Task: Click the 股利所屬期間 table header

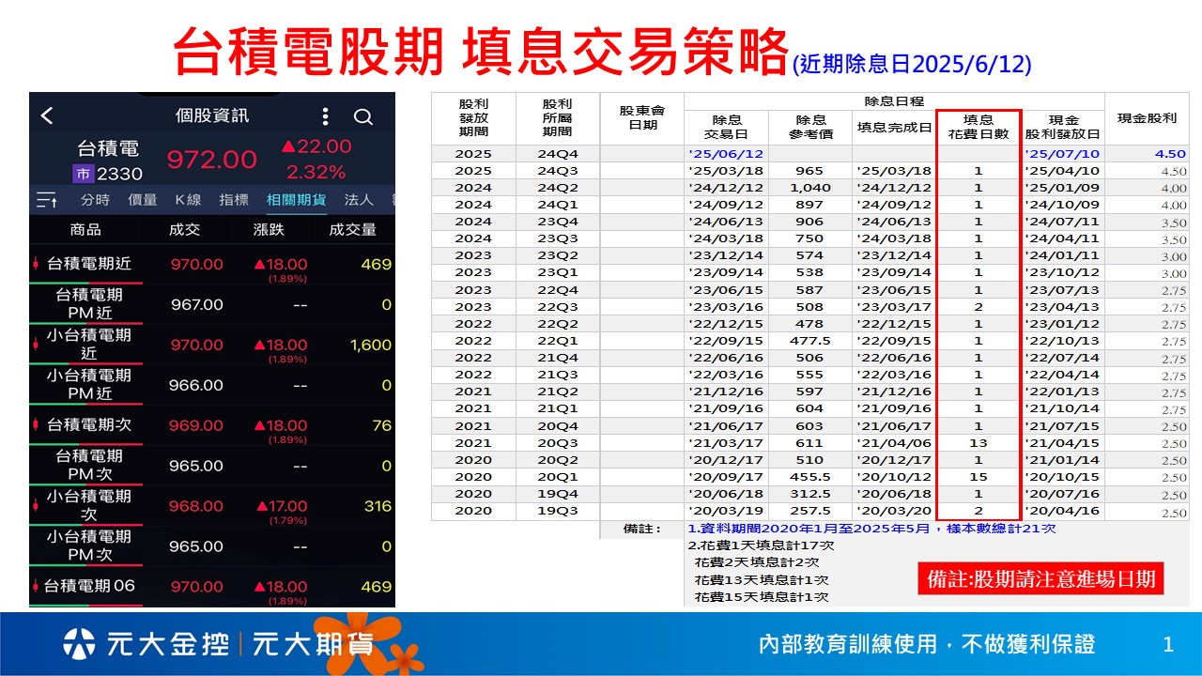Action: pos(557,119)
